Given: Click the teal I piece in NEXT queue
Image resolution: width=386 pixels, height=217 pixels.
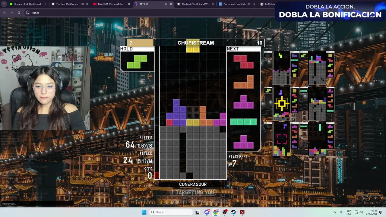Looking at the screenshot, I should tap(244, 122).
